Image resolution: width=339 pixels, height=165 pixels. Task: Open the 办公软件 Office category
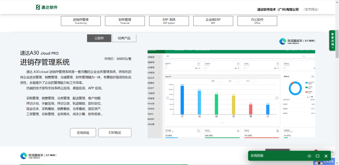(257, 21)
